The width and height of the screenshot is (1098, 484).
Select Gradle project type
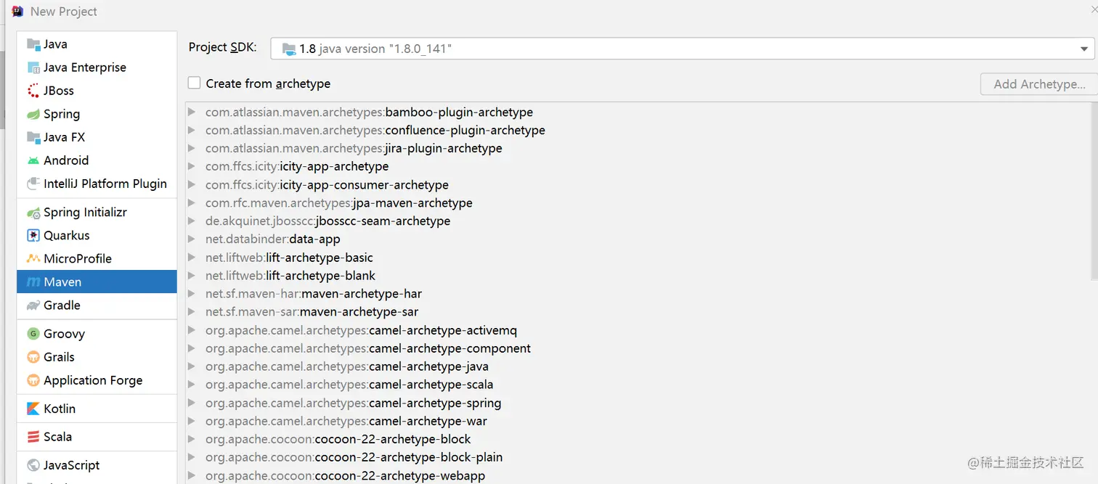[x=97, y=305]
